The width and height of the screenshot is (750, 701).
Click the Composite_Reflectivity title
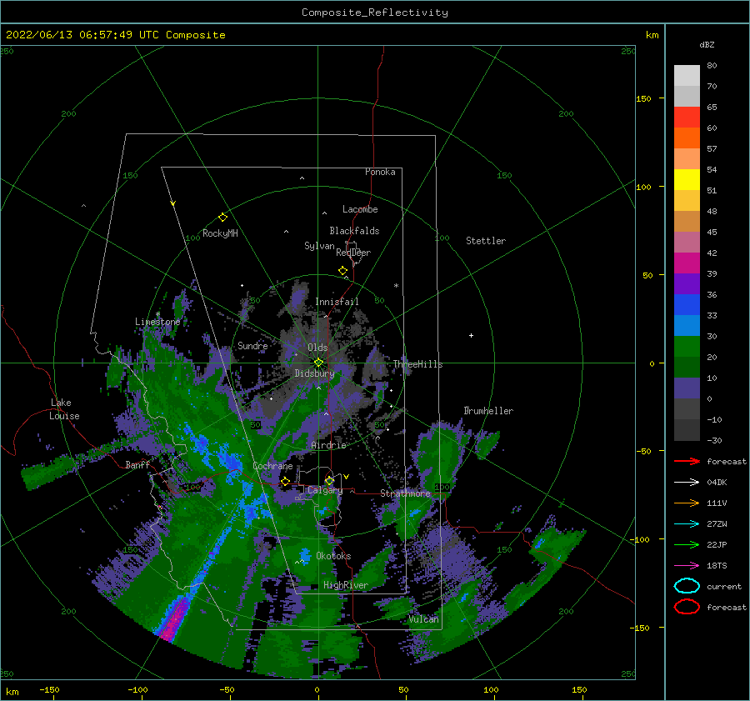(x=374, y=13)
